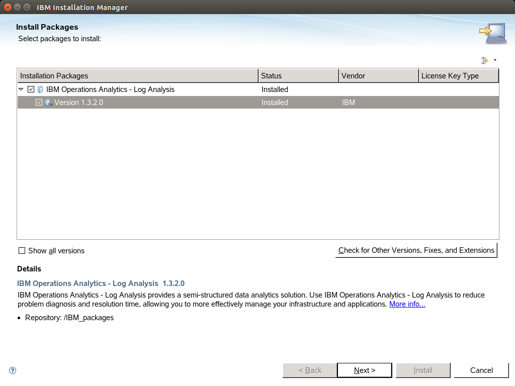Open the toolbar dropdown arrow above table
Screen dimensions: 515x386
(495, 60)
